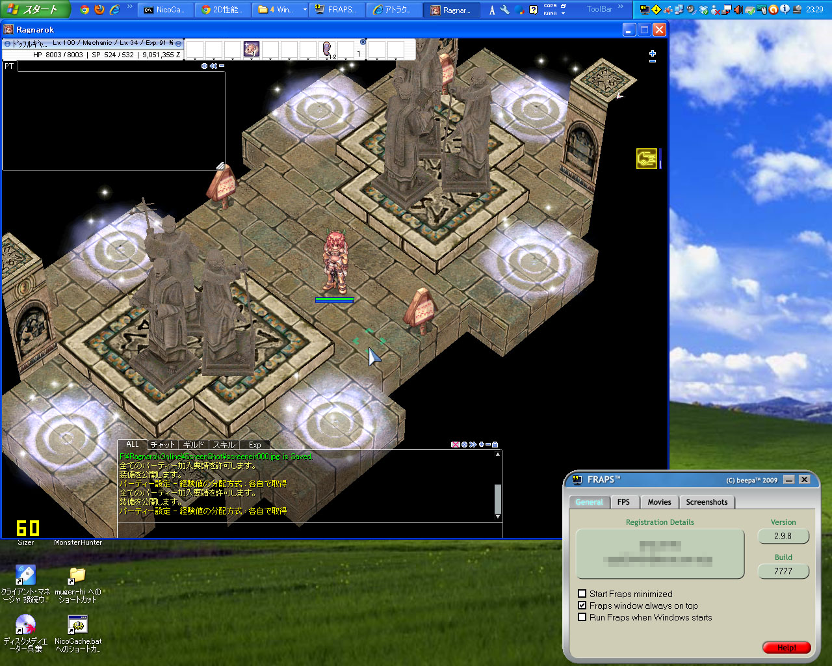This screenshot has height=666, width=832.
Task: Switch to the アトラク... IE taskbar button
Action: point(393,10)
